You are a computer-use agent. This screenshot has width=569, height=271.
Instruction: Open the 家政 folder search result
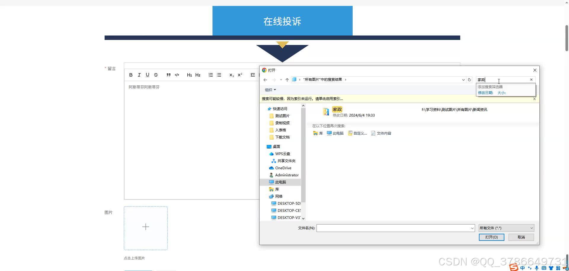point(337,109)
